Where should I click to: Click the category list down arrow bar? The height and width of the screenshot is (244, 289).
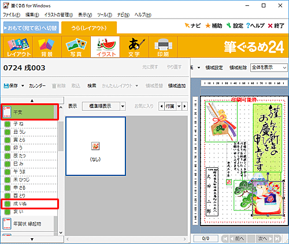coord(32,239)
